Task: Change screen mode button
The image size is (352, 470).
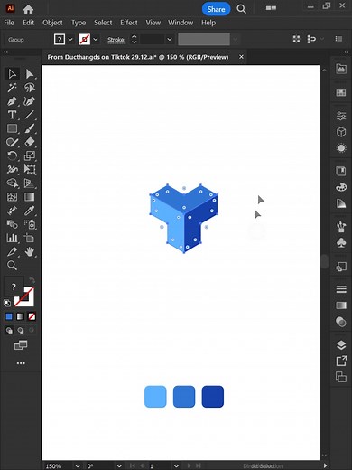Action: pos(21,345)
